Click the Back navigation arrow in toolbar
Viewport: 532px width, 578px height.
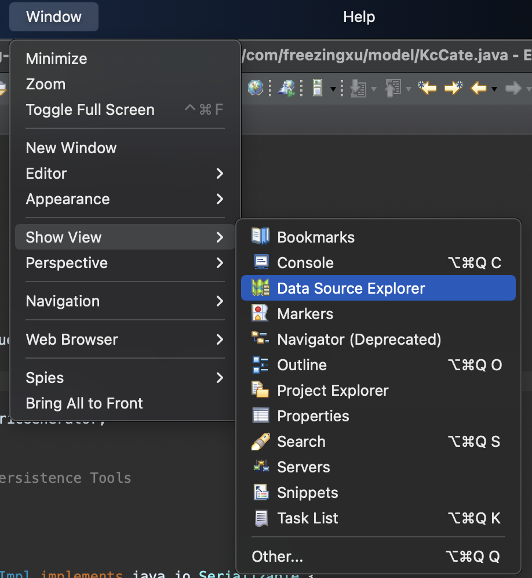click(480, 85)
